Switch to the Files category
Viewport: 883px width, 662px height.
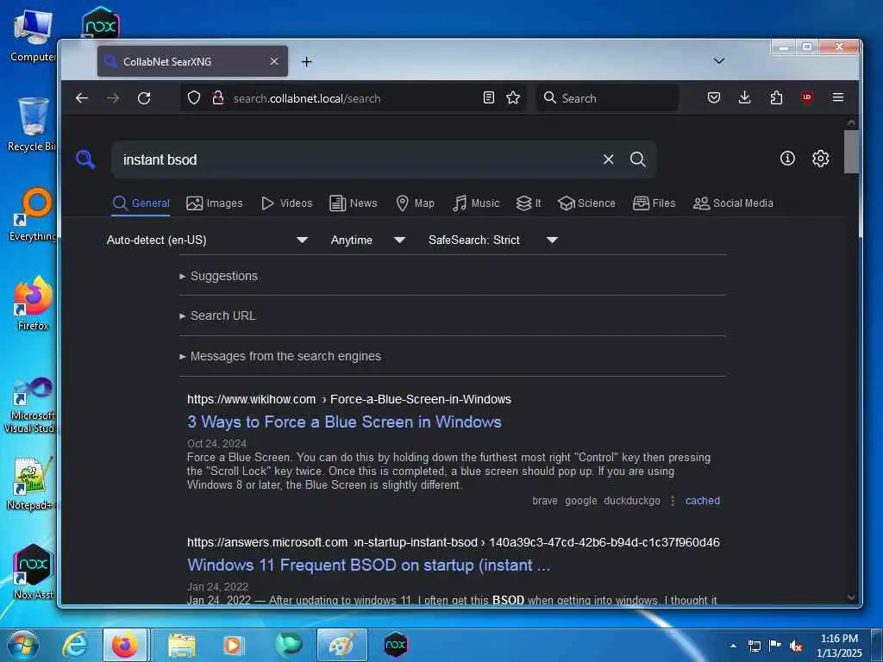[654, 203]
